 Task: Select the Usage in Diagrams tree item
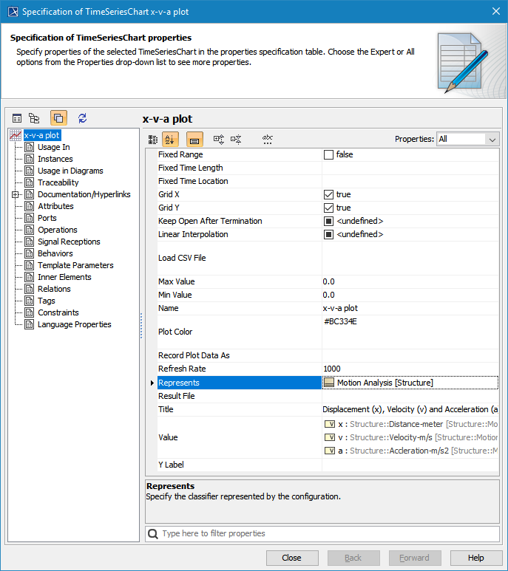(x=70, y=171)
